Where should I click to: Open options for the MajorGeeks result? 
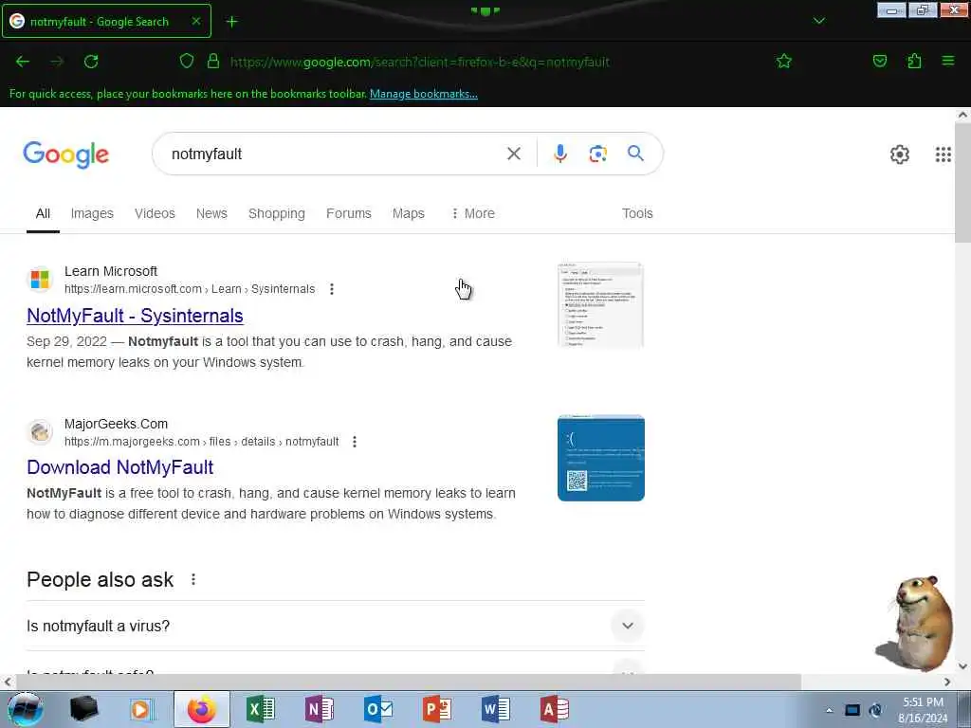tap(355, 442)
